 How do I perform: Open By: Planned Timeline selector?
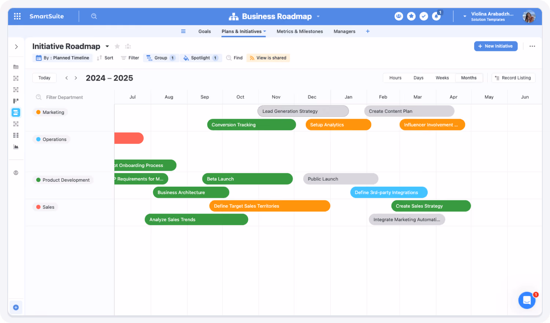click(63, 58)
